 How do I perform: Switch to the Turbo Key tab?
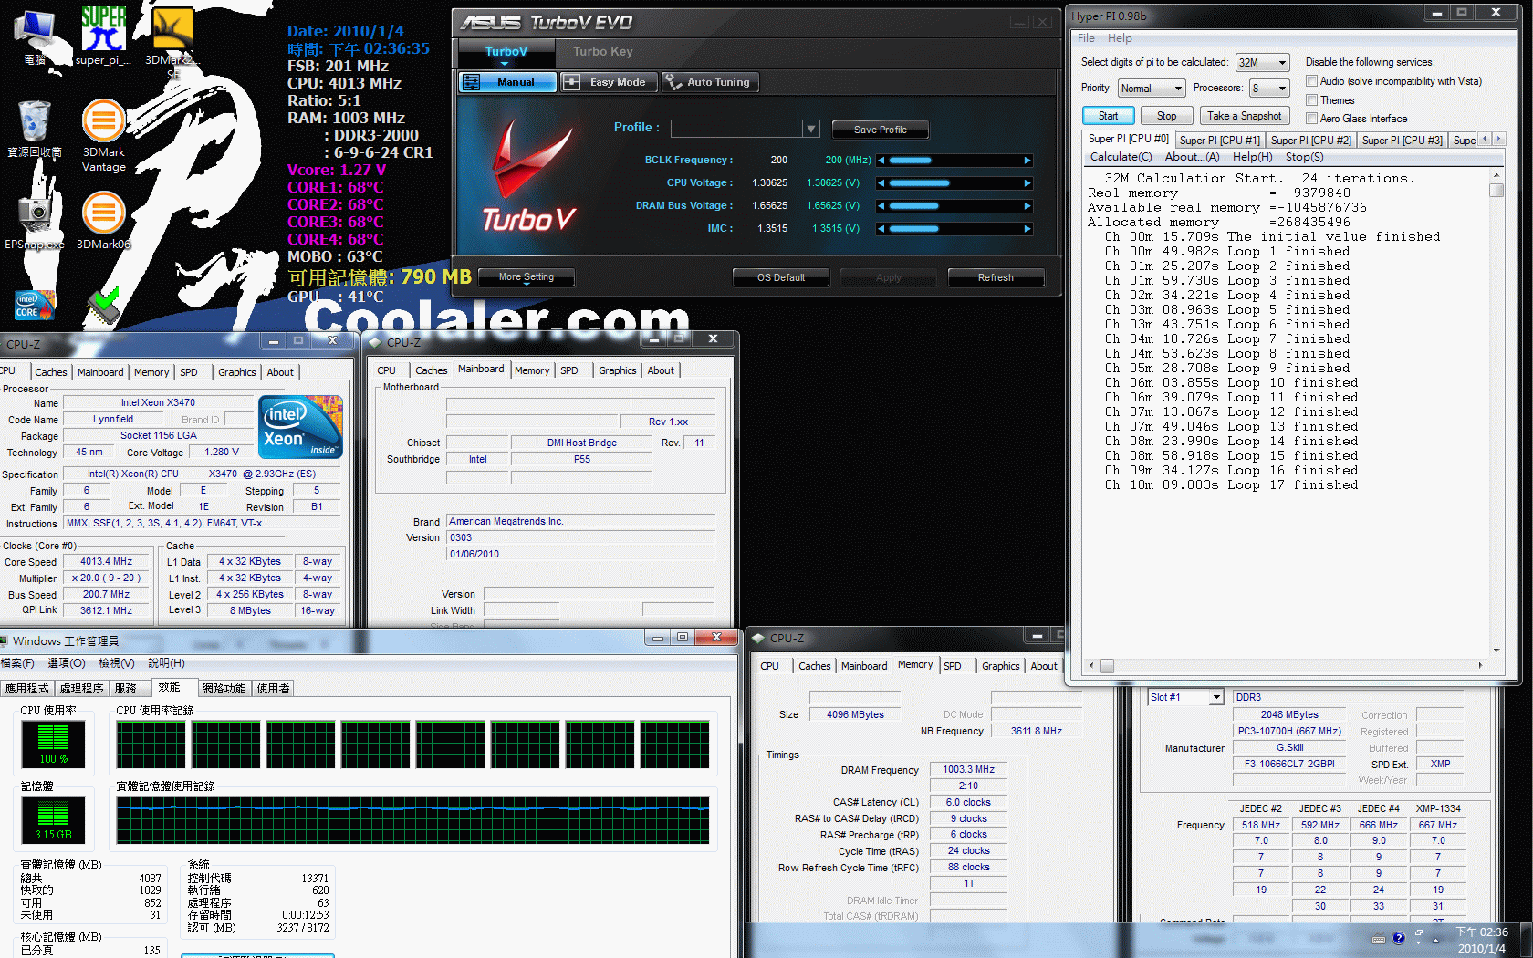[x=602, y=52]
